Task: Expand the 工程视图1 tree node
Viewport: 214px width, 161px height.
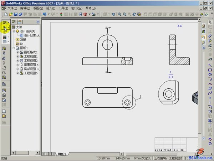Action: click(17, 57)
